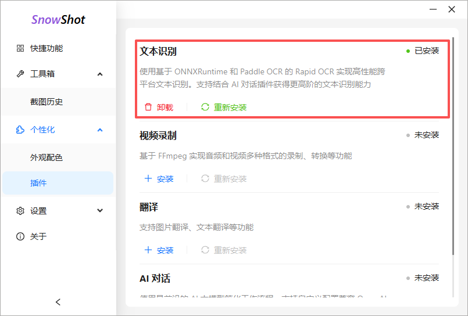This screenshot has width=468, height=316.
Task: Open the 关于 menu item
Action: coord(58,236)
